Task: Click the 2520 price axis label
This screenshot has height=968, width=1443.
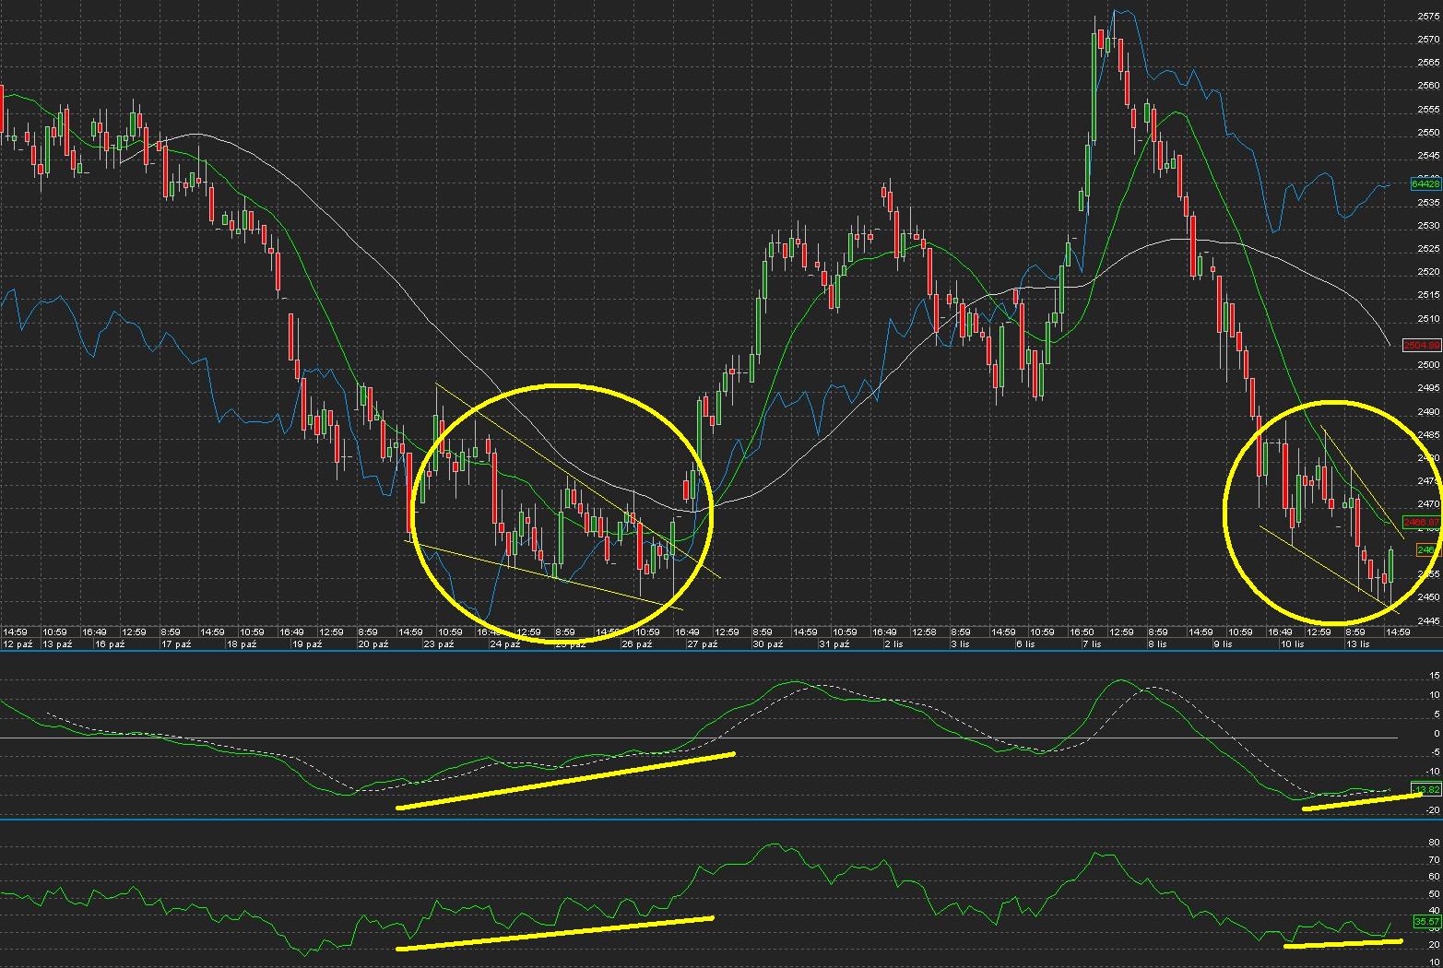Action: tap(1428, 272)
